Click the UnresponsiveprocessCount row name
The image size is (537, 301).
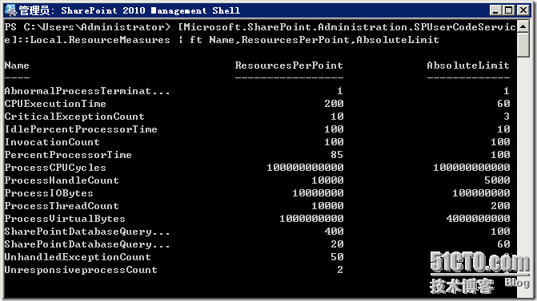coord(81,270)
